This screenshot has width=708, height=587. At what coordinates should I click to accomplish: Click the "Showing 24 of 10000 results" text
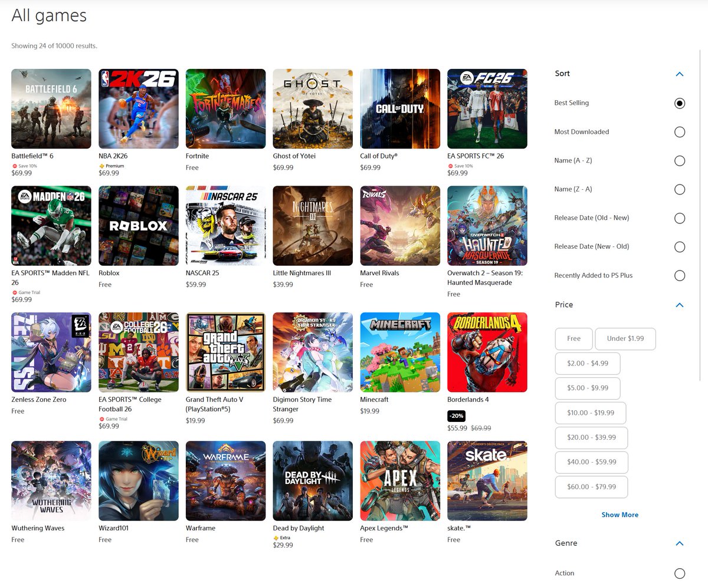(54, 46)
